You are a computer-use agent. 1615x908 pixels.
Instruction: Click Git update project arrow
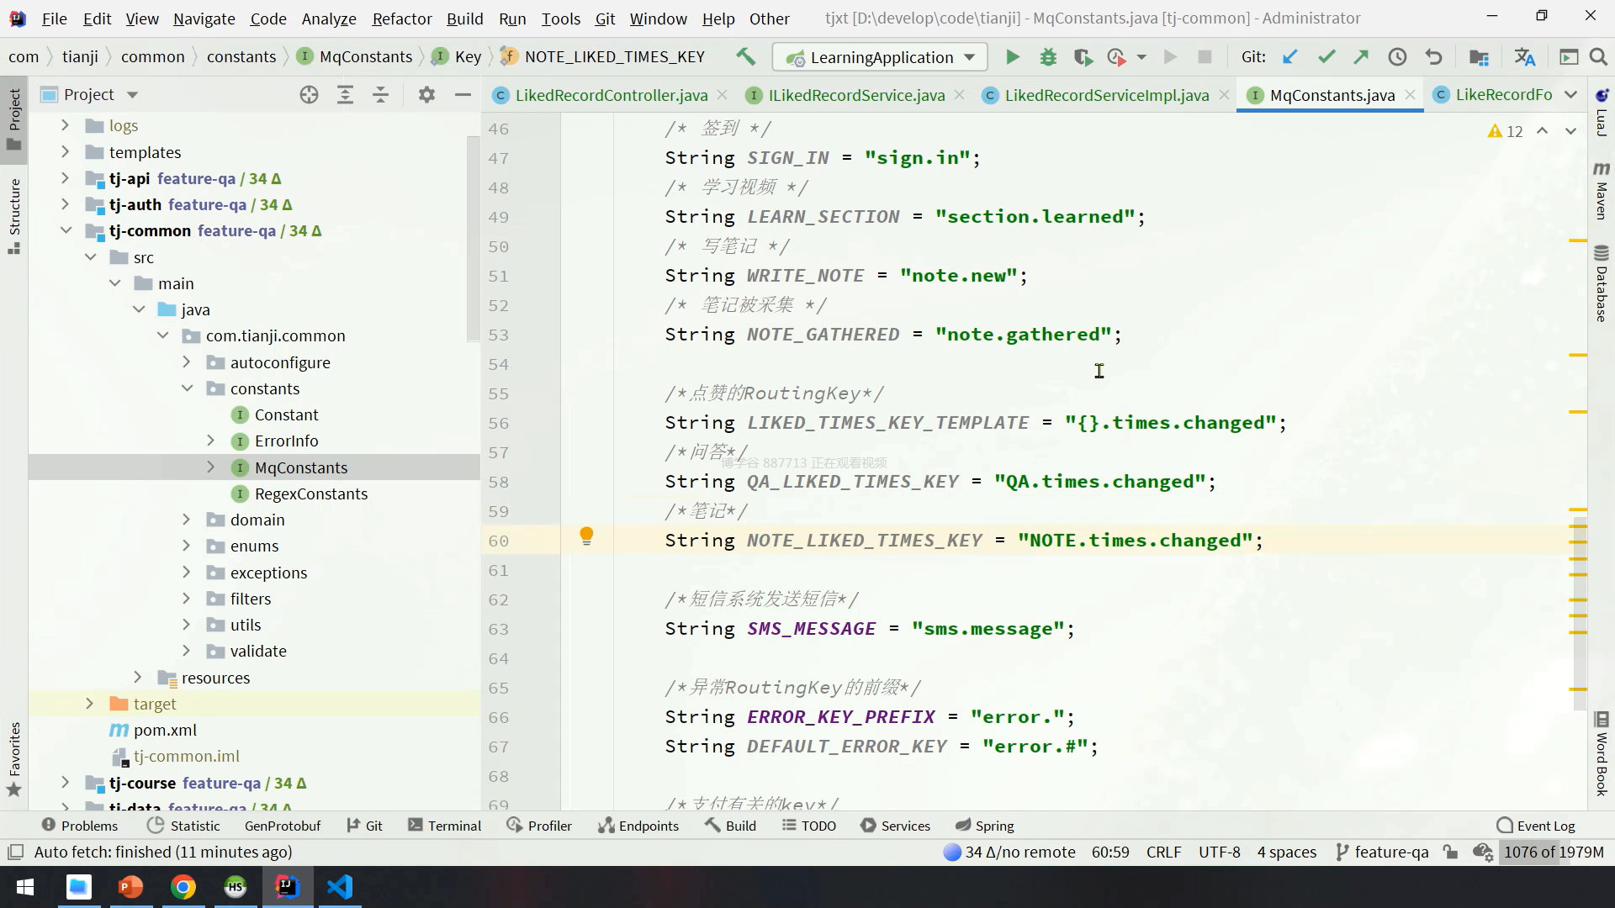pyautogui.click(x=1289, y=57)
